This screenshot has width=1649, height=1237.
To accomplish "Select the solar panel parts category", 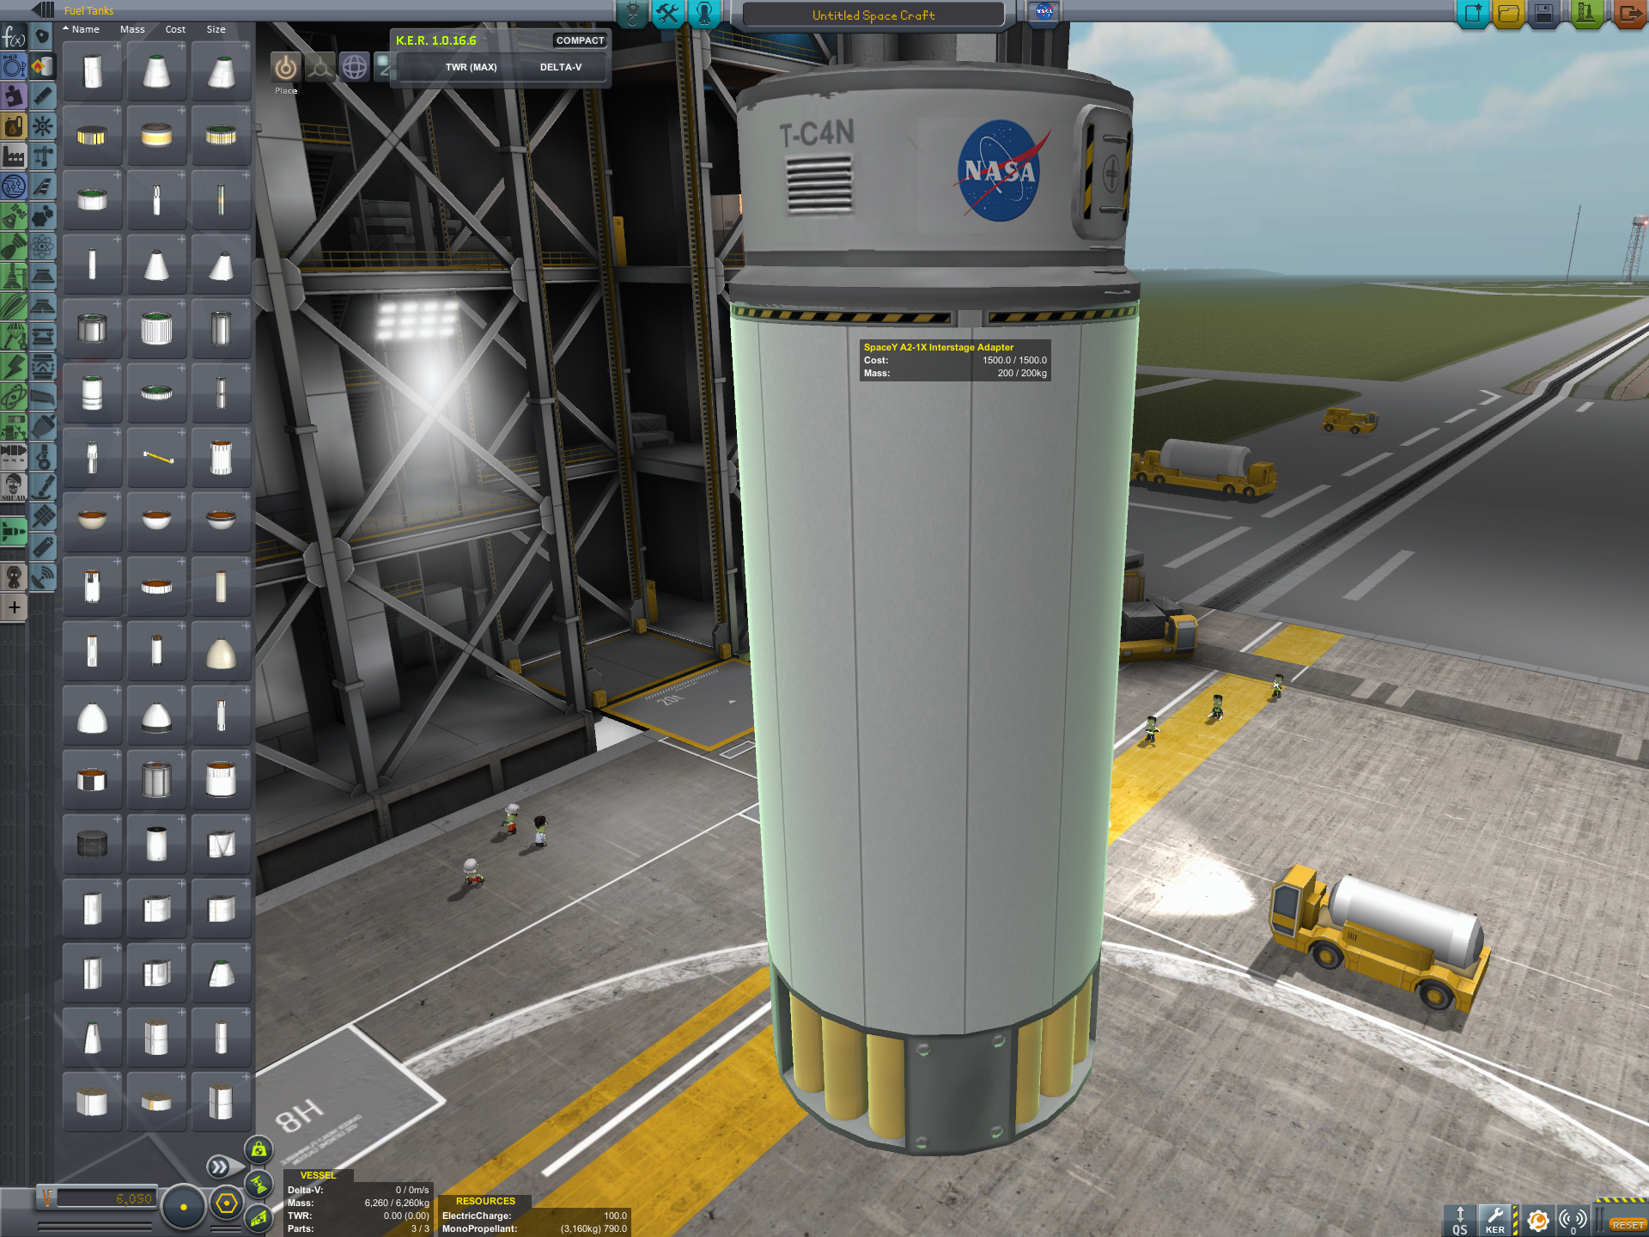I will (42, 516).
